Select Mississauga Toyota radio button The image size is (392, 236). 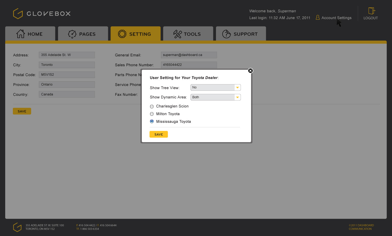(152, 121)
